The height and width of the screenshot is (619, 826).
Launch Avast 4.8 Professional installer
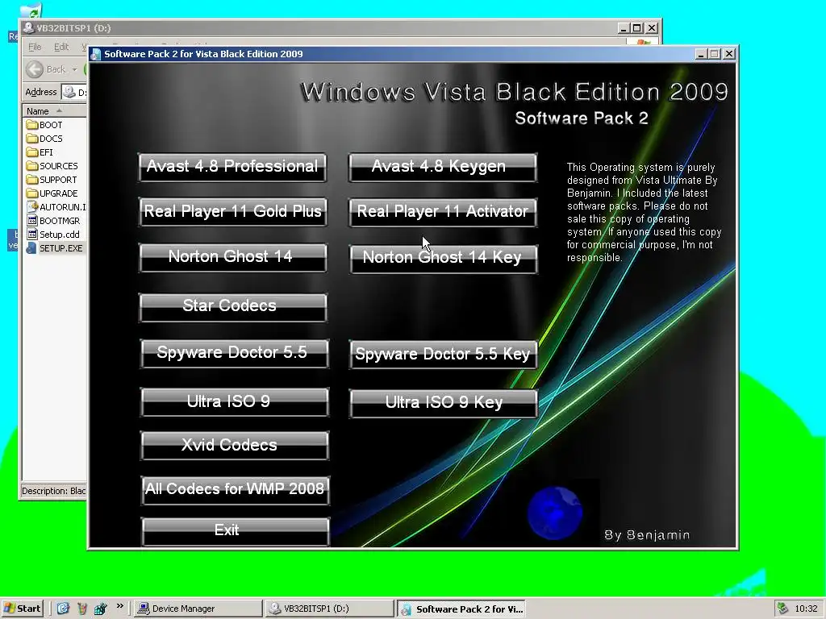coord(232,168)
